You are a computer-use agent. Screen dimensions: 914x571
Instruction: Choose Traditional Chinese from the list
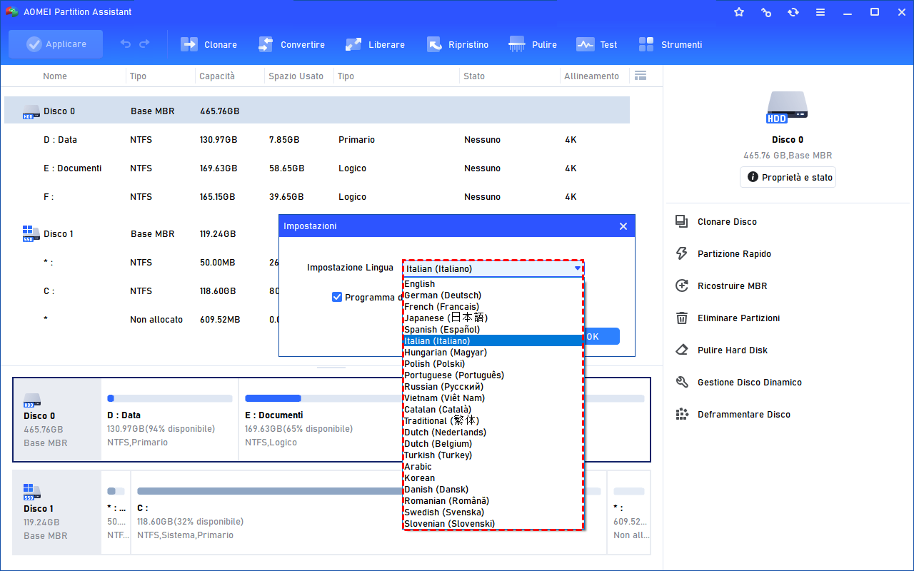[x=493, y=421]
